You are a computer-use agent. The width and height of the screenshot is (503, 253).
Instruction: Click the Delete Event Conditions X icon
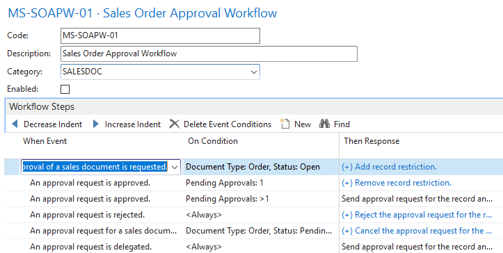[174, 124]
